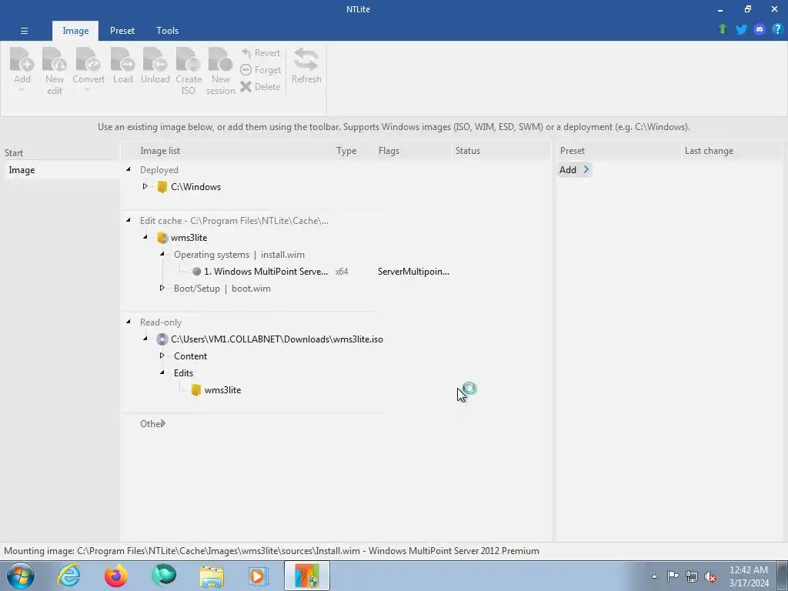Viewport: 788px width, 591px height.
Task: Launch Firefox from taskbar
Action: (116, 576)
